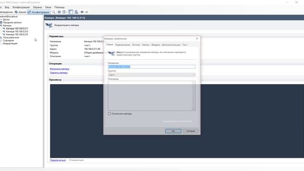
Task: Open the Тест tab in dialog
Action: click(185, 45)
